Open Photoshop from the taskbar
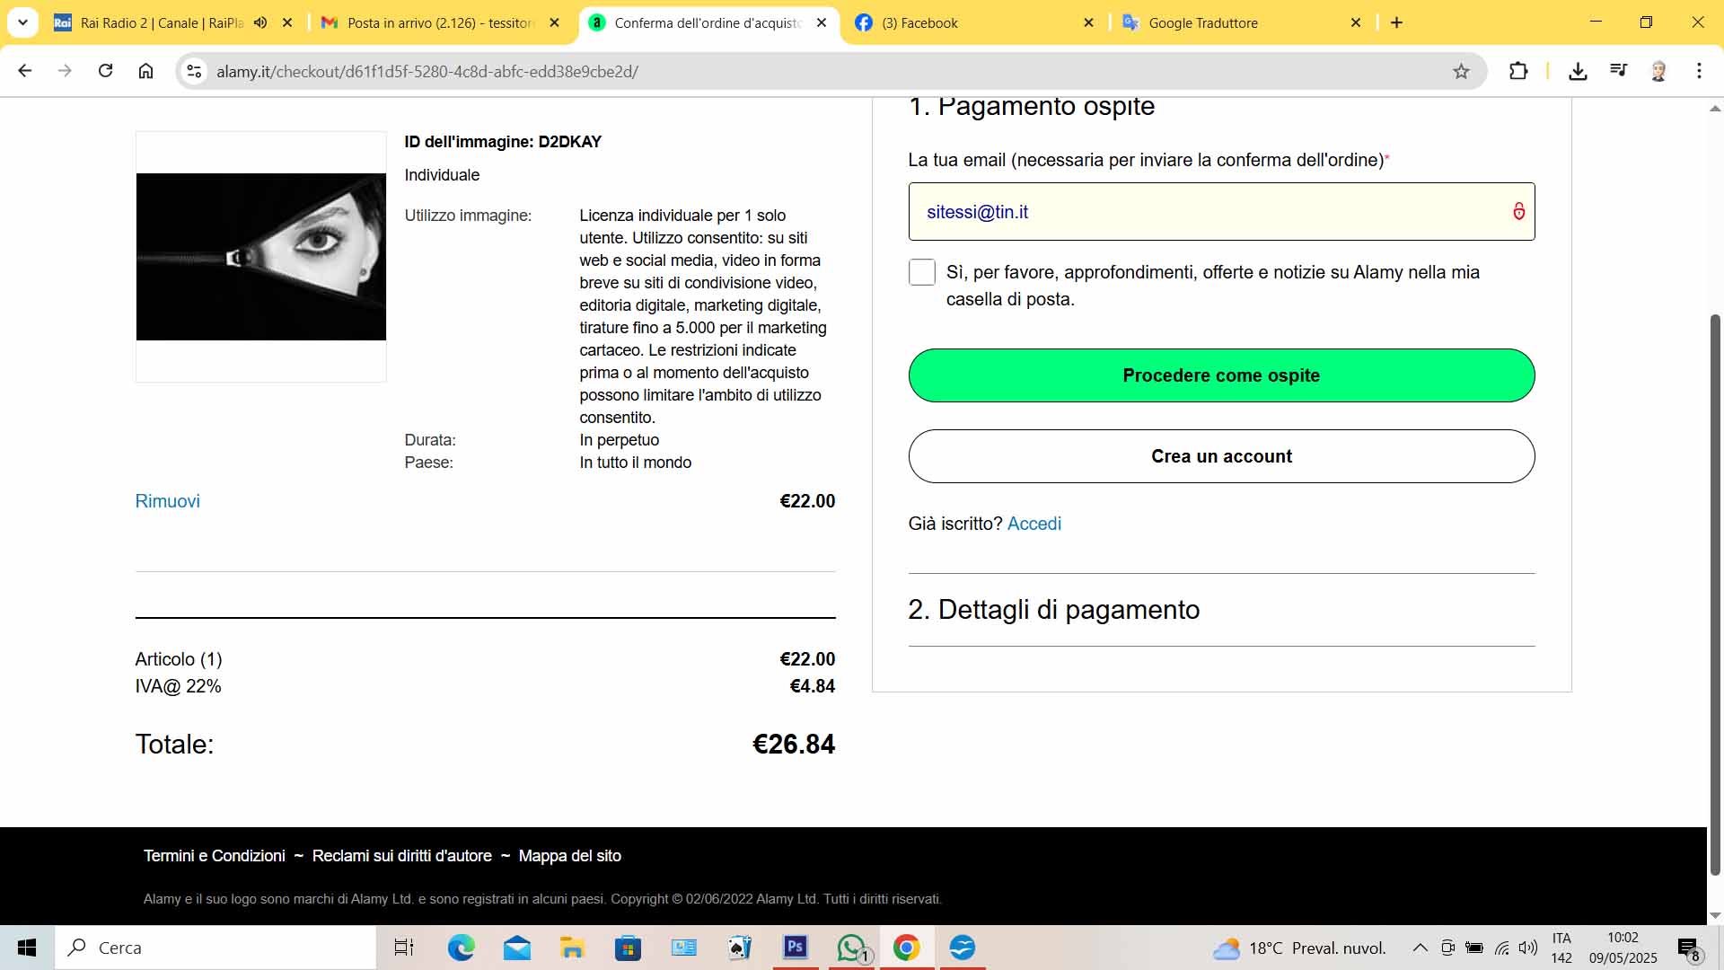 pyautogui.click(x=796, y=948)
